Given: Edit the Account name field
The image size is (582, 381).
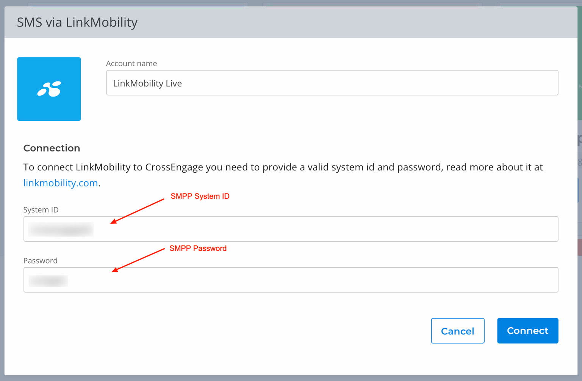Looking at the screenshot, I should (332, 83).
